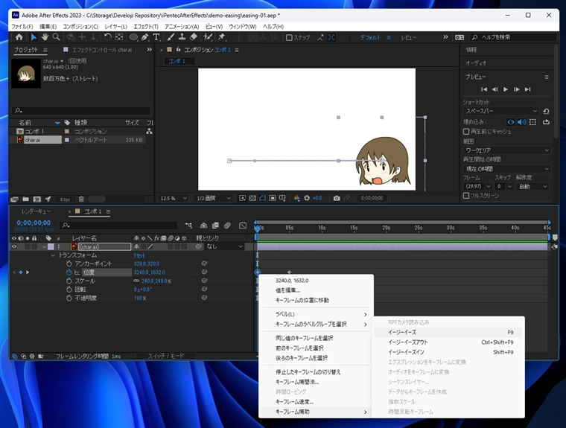Select the Ellipse shape tool
The height and width of the screenshot is (428, 566).
pos(133,37)
